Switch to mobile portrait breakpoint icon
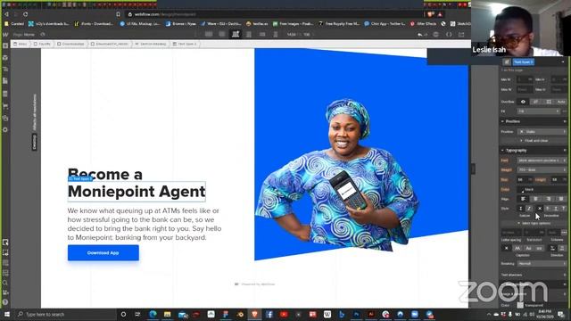 point(276,34)
